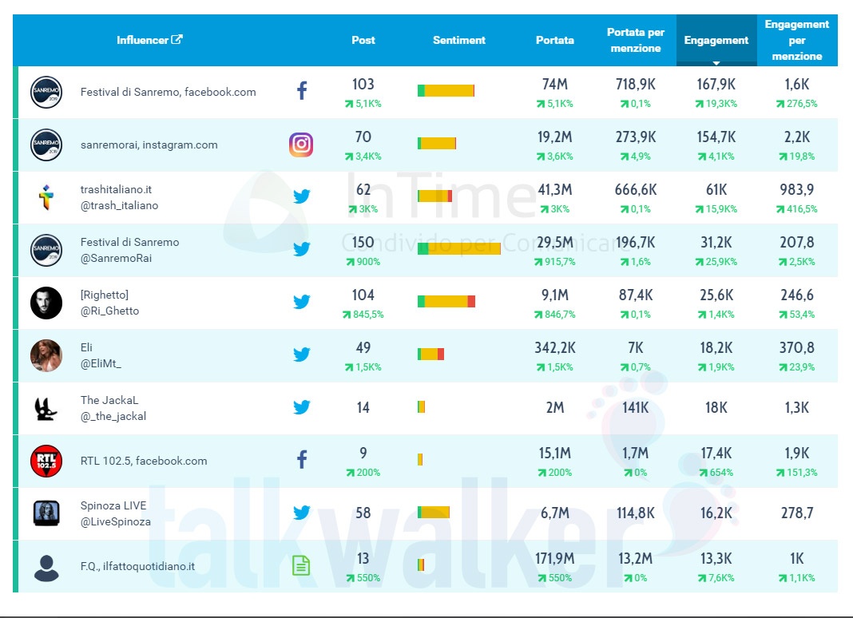853x618 pixels.
Task: Click the 154,7K Engagement value
Action: [x=716, y=137]
